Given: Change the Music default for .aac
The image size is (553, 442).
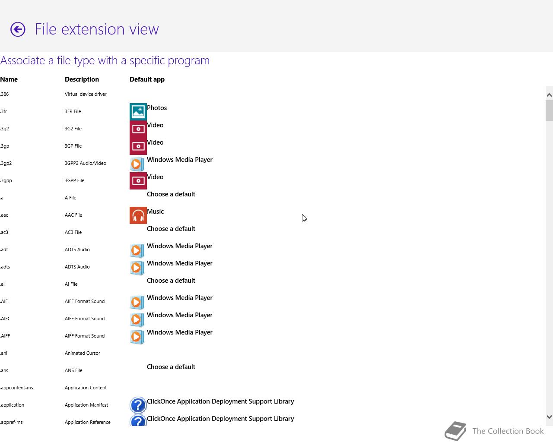Looking at the screenshot, I should point(156,212).
